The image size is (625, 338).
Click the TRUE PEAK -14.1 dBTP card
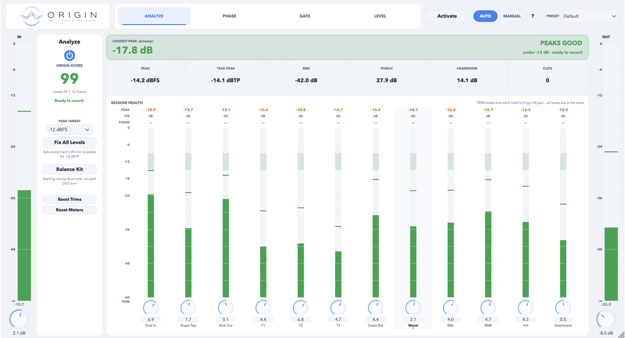pyautogui.click(x=225, y=77)
